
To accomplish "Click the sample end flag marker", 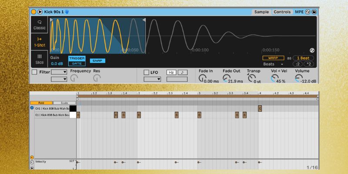I will point(144,20).
